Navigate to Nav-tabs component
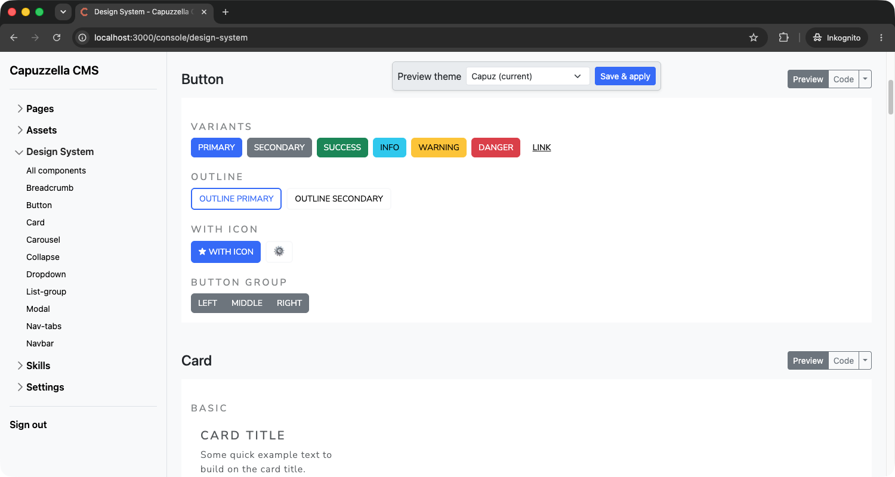Viewport: 895px width, 477px height. (44, 326)
